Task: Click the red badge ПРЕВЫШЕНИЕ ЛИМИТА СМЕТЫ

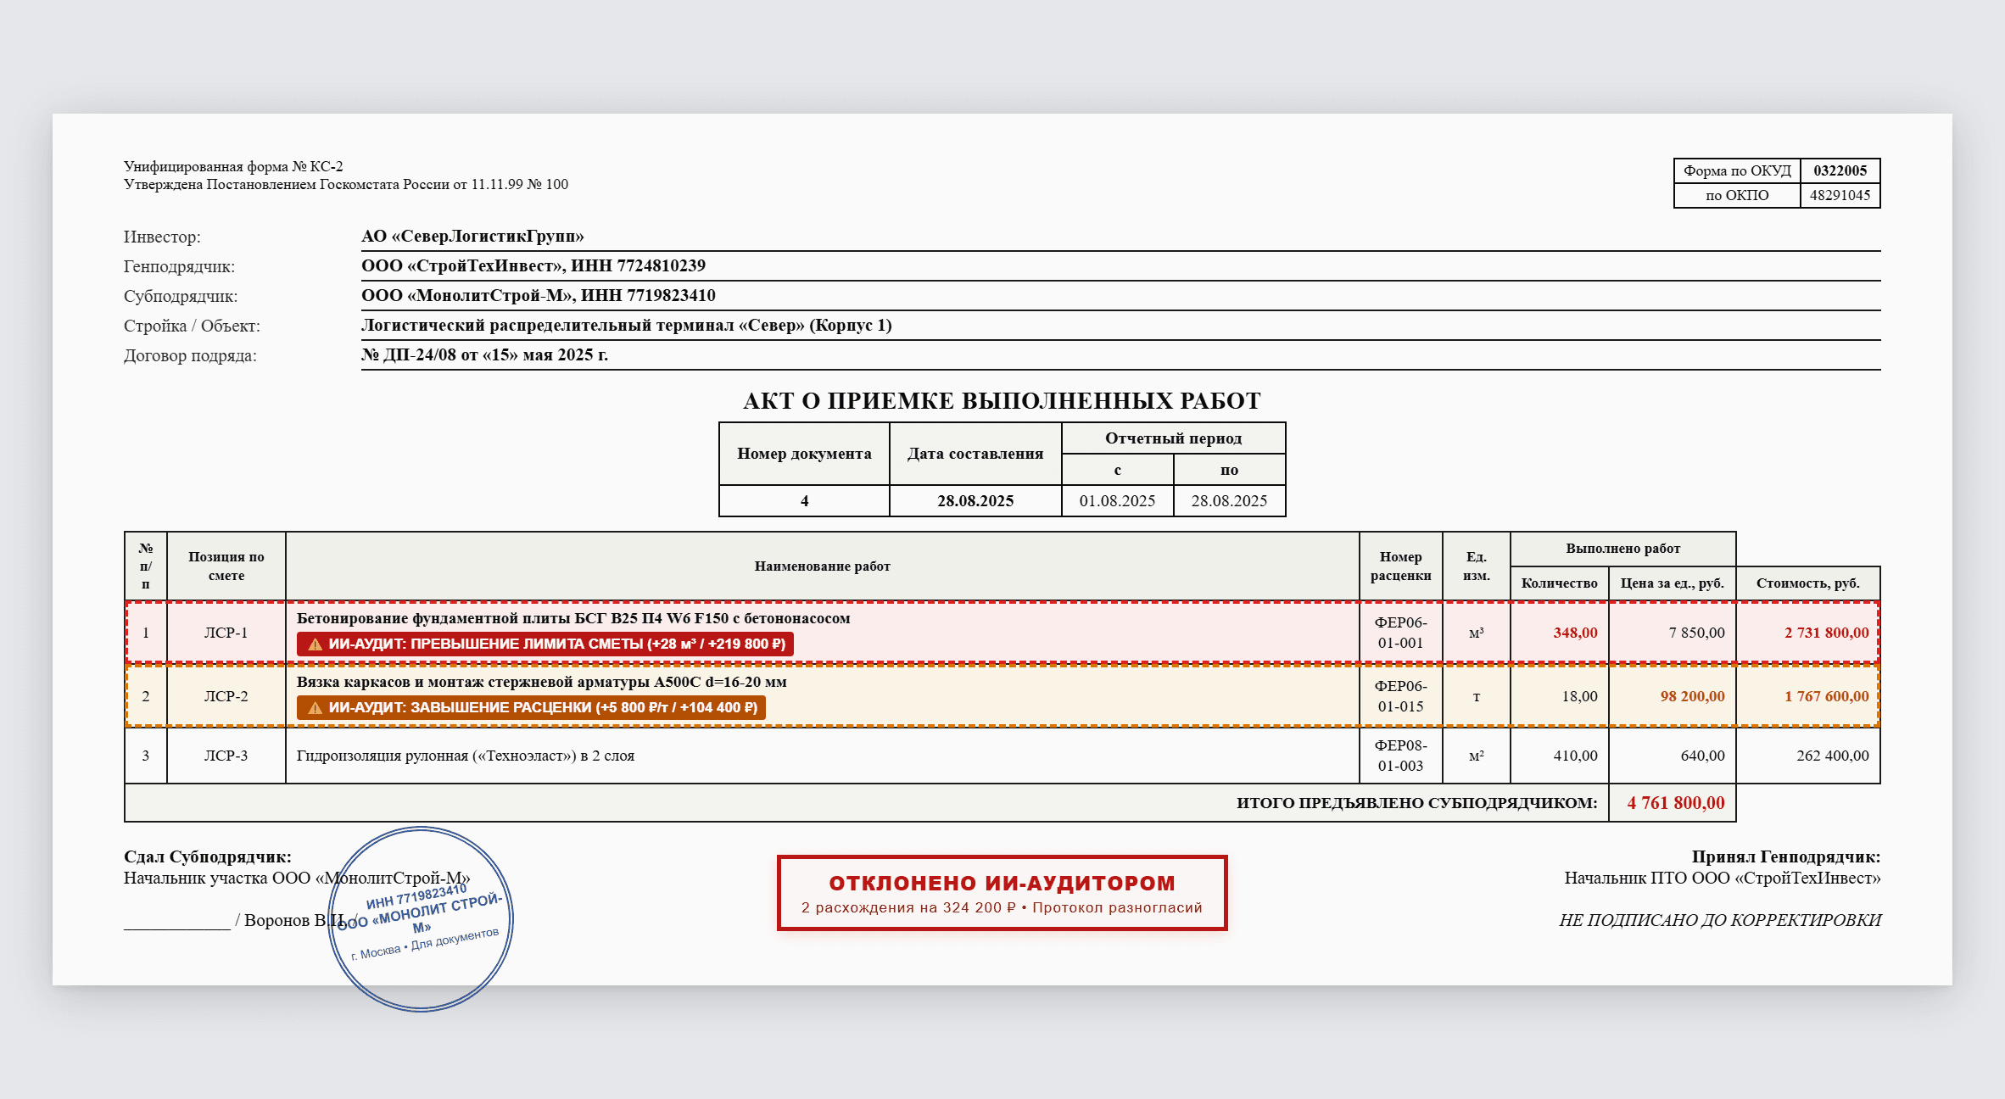Action: (545, 644)
